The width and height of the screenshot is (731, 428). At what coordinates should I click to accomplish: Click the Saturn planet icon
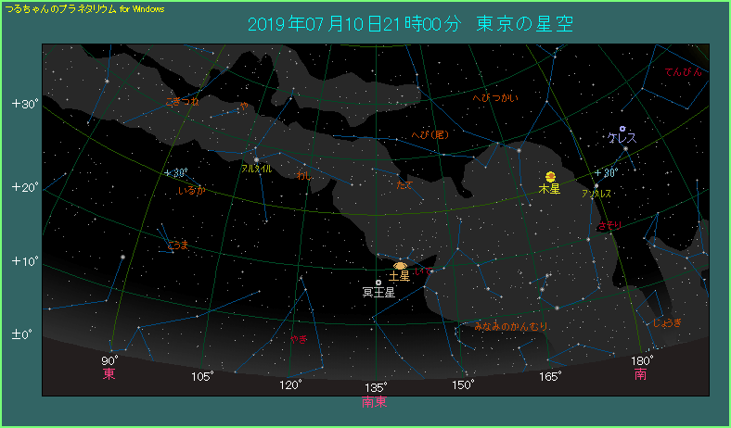(400, 265)
